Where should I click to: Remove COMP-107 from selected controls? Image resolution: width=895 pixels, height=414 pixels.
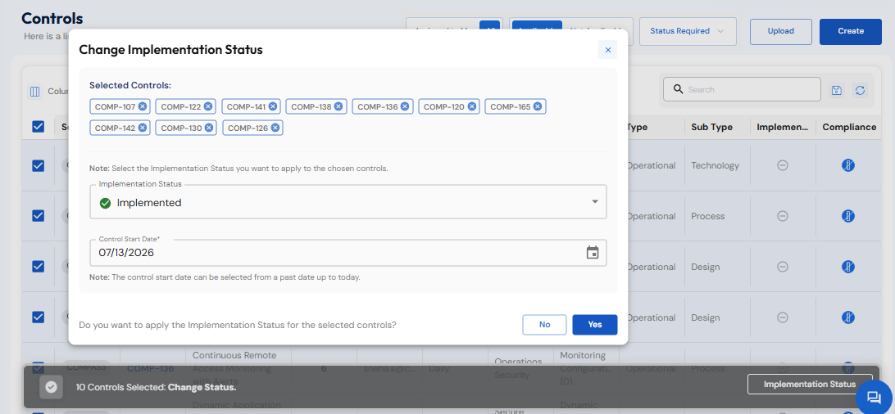tap(143, 106)
